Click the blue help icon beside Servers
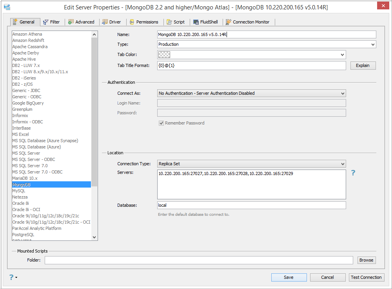Image resolution: width=392 pixels, height=289 pixels. 353,173
